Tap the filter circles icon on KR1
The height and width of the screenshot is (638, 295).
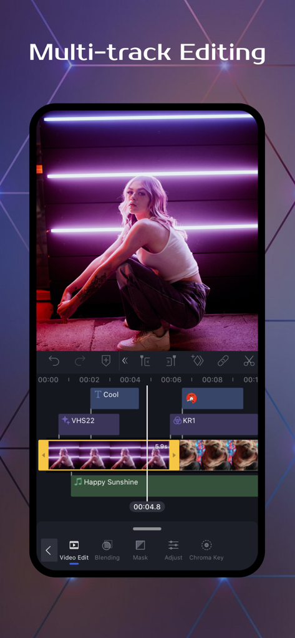(177, 421)
